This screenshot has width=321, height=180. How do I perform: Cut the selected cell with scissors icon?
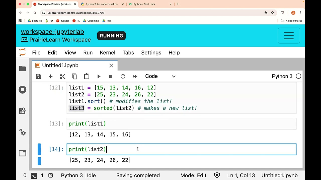(x=62, y=76)
